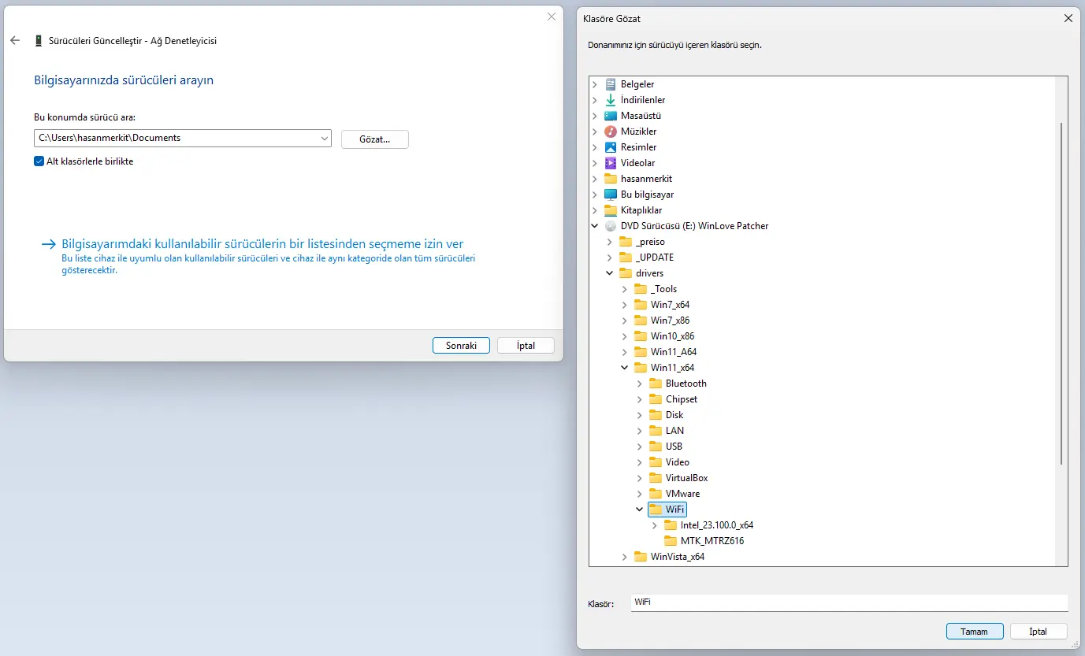Click the VirtualBox folder icon

pos(656,478)
